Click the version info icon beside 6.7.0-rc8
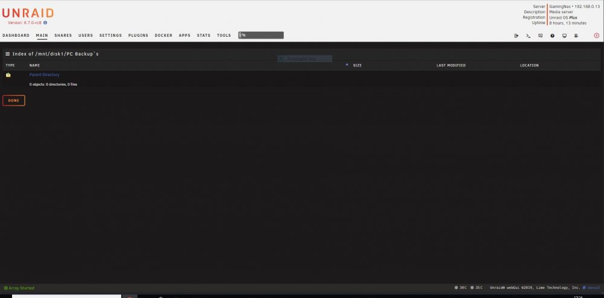The image size is (604, 298). 45,23
